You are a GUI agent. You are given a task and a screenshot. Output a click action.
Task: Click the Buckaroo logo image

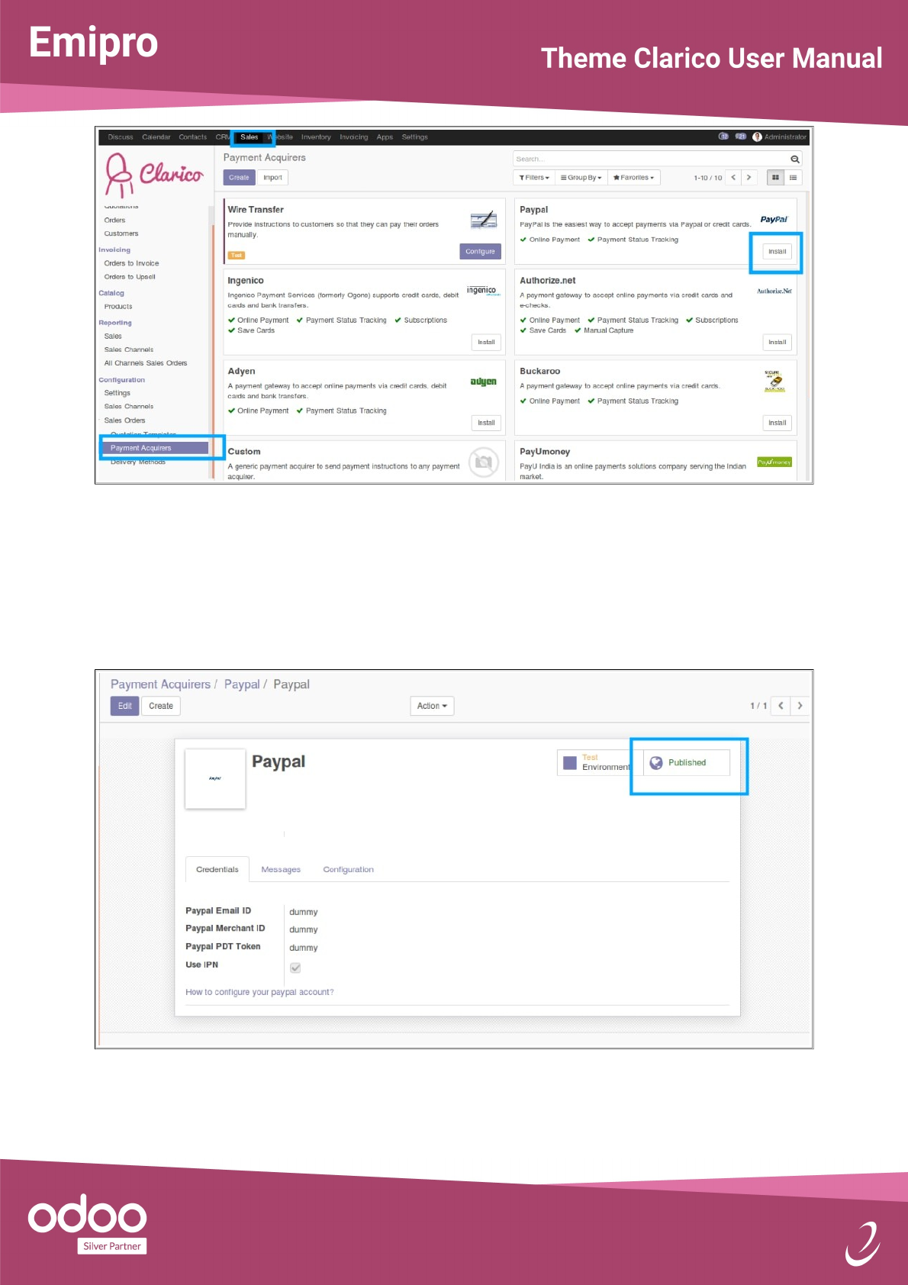[x=774, y=381]
